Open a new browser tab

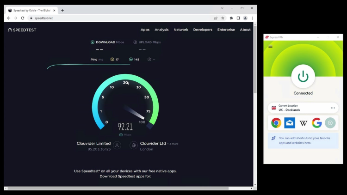point(62,10)
